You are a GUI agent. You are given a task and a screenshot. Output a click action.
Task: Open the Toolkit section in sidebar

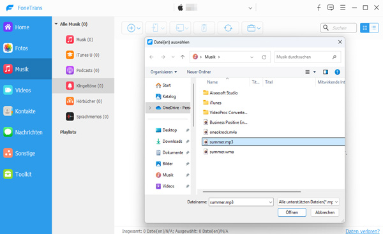[x=26, y=174]
